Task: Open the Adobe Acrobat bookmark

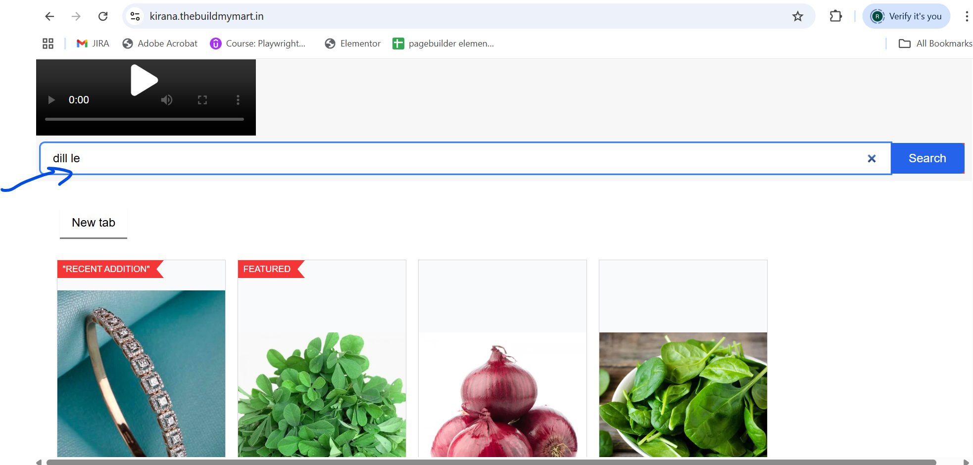Action: pos(160,44)
